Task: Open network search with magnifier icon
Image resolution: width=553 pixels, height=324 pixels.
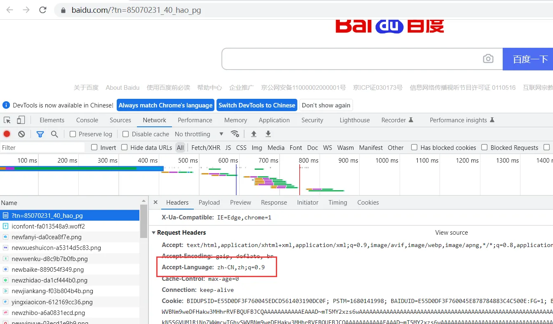Action: point(54,134)
